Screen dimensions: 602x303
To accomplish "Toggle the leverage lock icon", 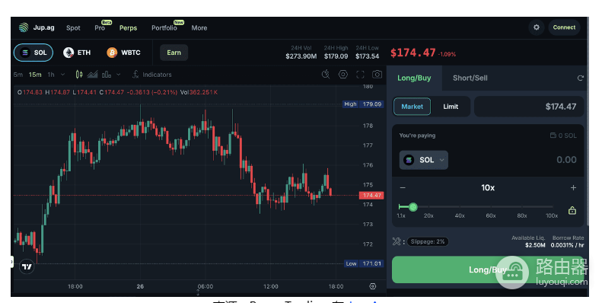I will point(572,210).
